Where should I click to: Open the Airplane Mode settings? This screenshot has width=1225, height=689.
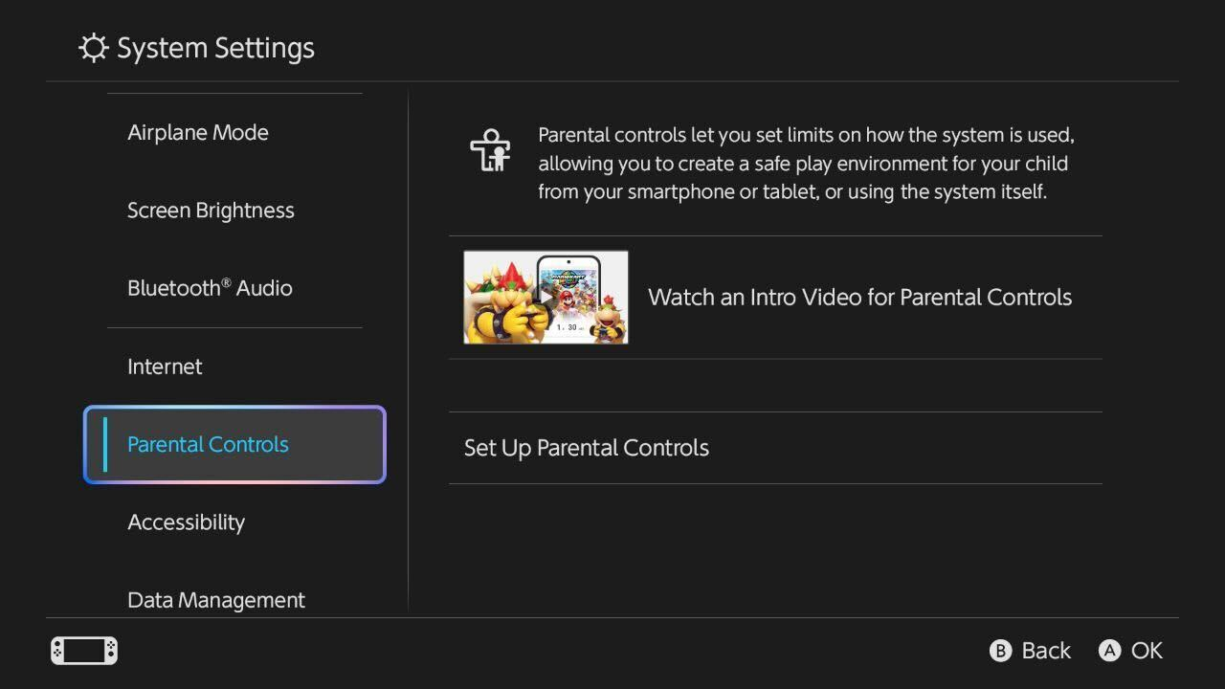point(198,132)
